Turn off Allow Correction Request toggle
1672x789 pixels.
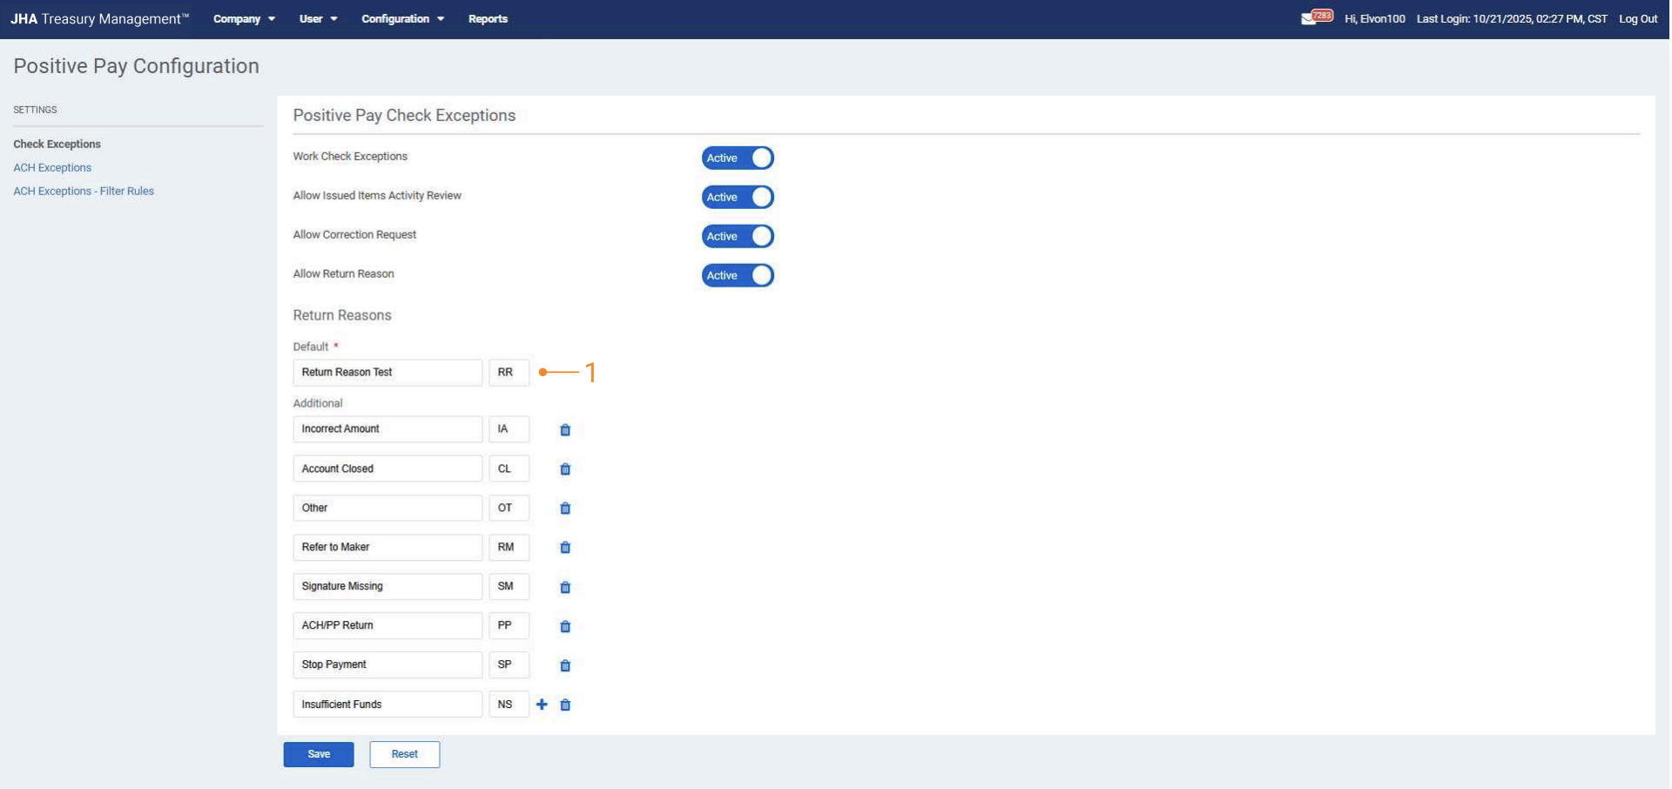pos(738,236)
